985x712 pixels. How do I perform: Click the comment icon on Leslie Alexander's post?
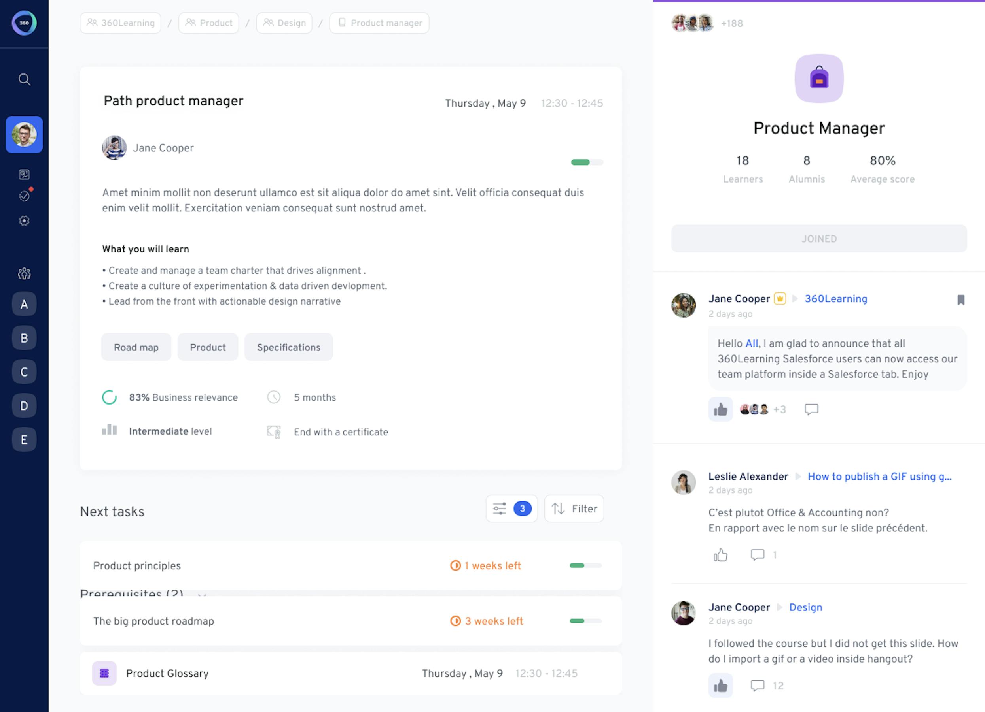tap(758, 554)
